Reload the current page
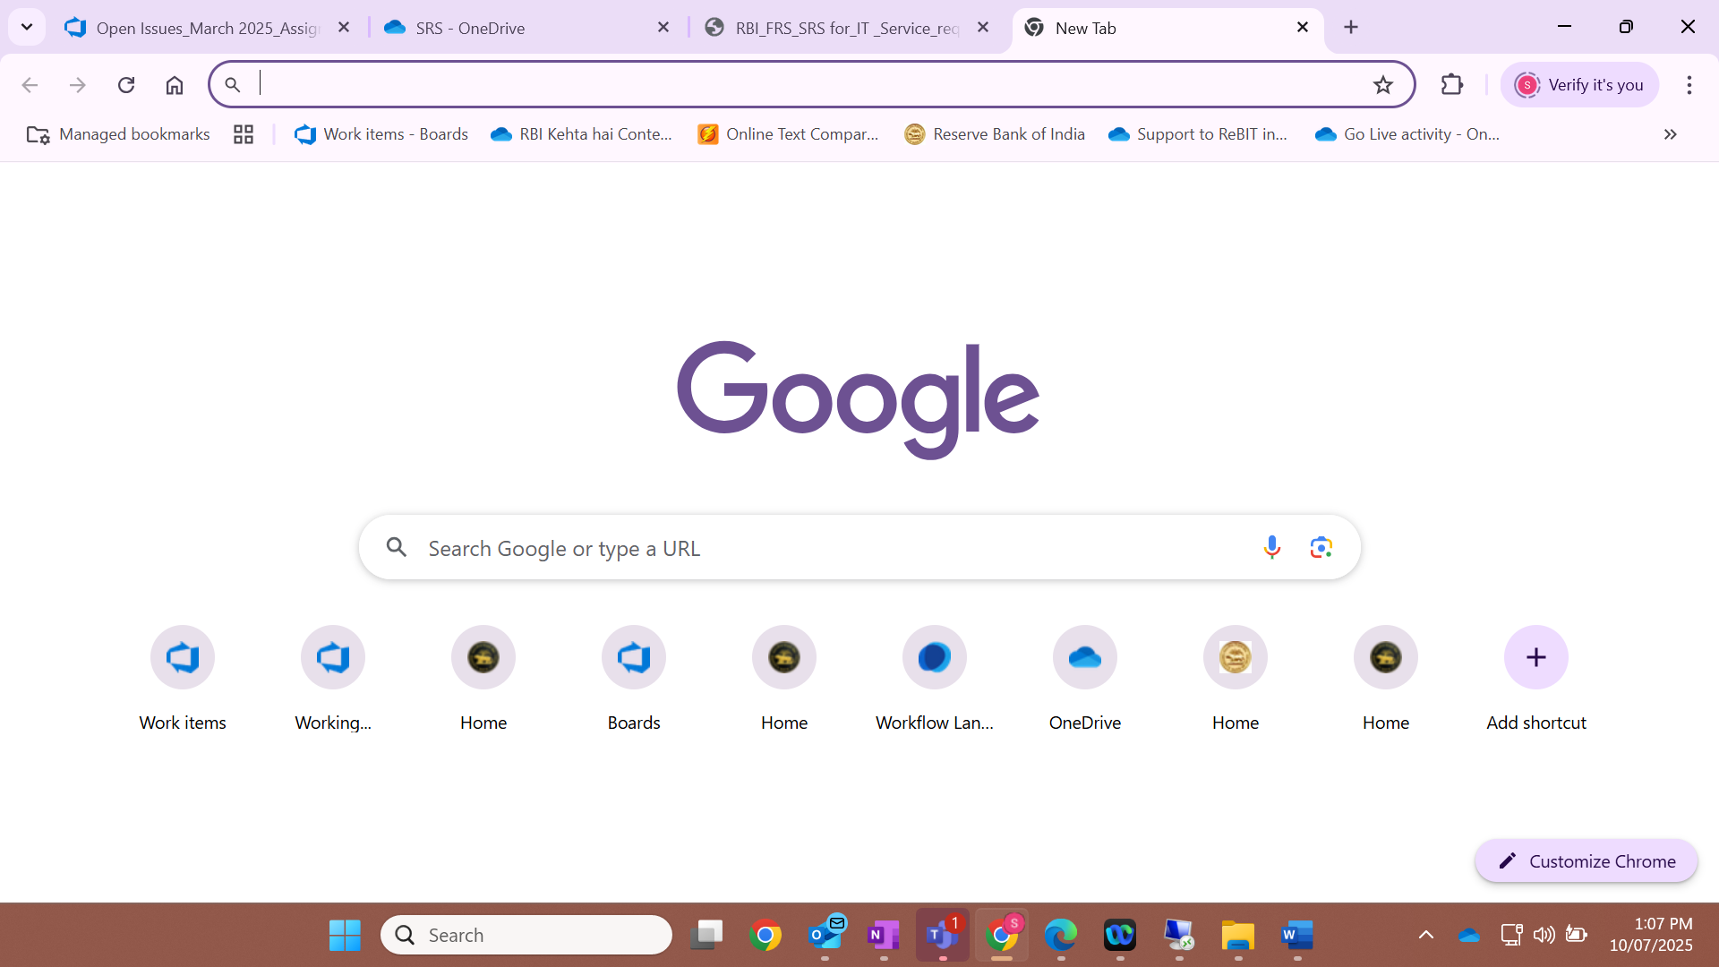 pyautogui.click(x=126, y=85)
